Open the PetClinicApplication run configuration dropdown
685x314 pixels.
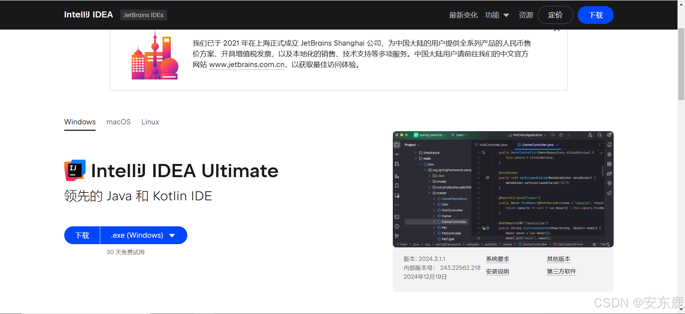[x=527, y=135]
